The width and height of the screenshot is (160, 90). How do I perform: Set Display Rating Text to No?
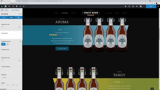(7, 44)
